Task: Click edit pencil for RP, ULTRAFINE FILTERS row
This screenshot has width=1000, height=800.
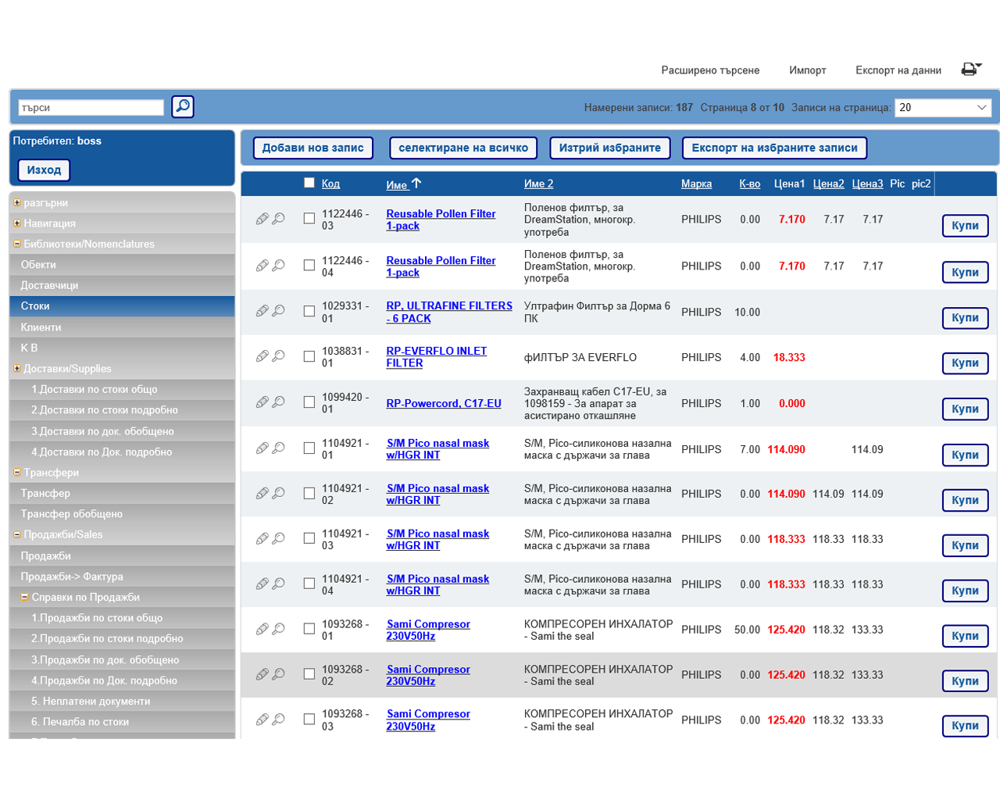Action: (262, 312)
